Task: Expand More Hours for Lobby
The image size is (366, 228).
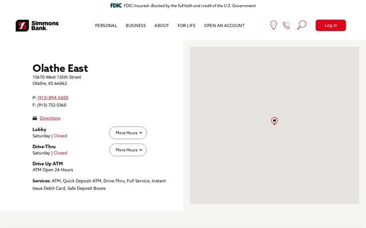Action: 128,133
